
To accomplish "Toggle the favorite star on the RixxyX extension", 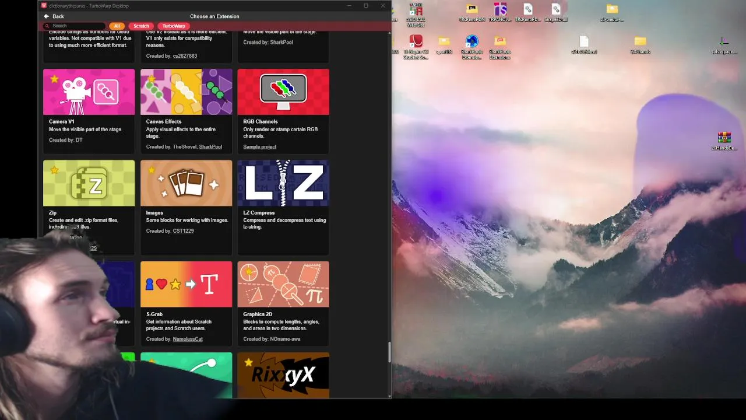I will [x=249, y=362].
